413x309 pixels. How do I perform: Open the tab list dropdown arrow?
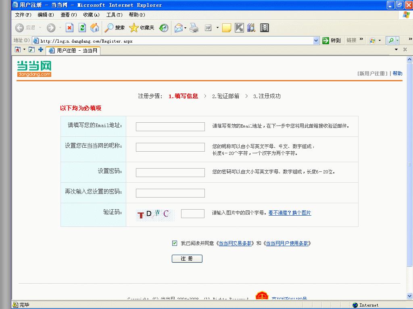pos(396,49)
